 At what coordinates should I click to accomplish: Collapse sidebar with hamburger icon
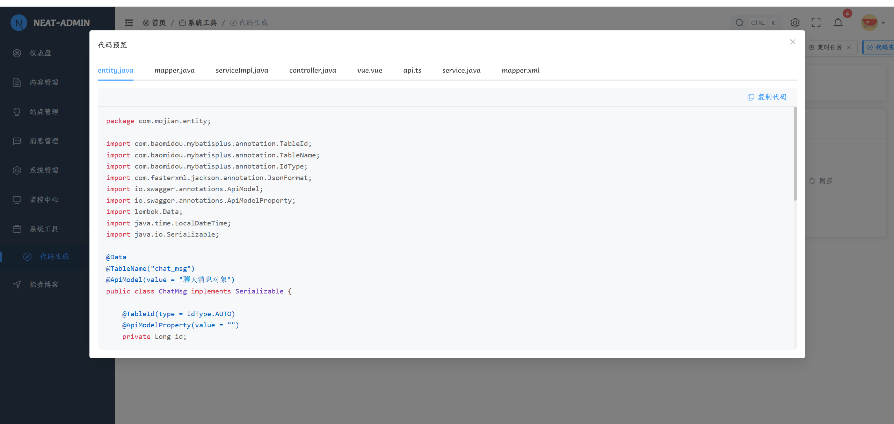[129, 23]
